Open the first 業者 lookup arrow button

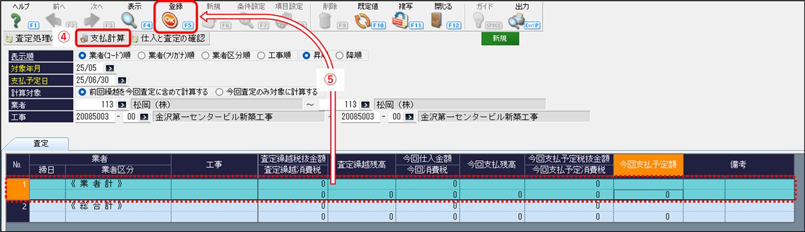pyautogui.click(x=122, y=104)
